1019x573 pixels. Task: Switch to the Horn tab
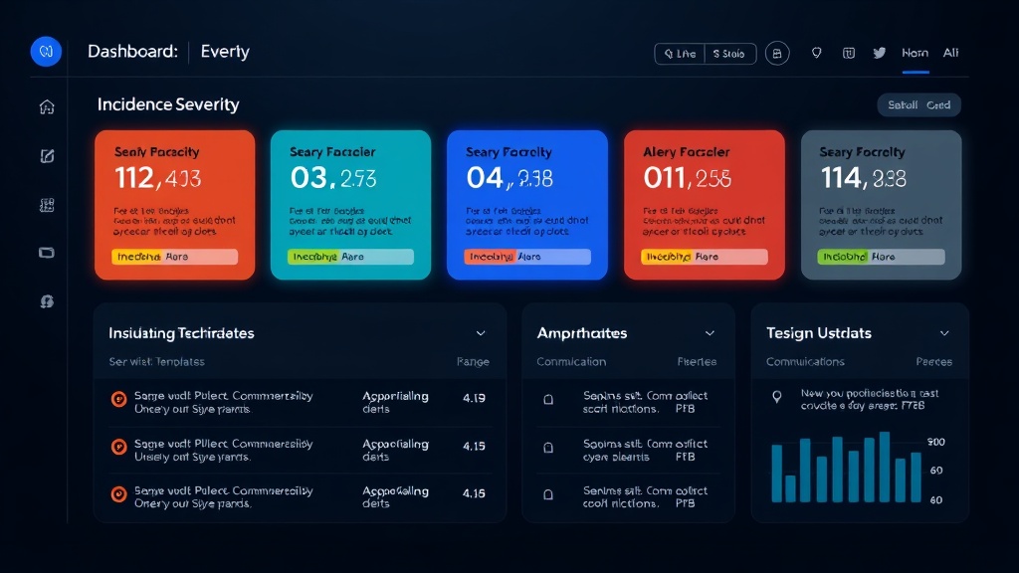tap(916, 53)
